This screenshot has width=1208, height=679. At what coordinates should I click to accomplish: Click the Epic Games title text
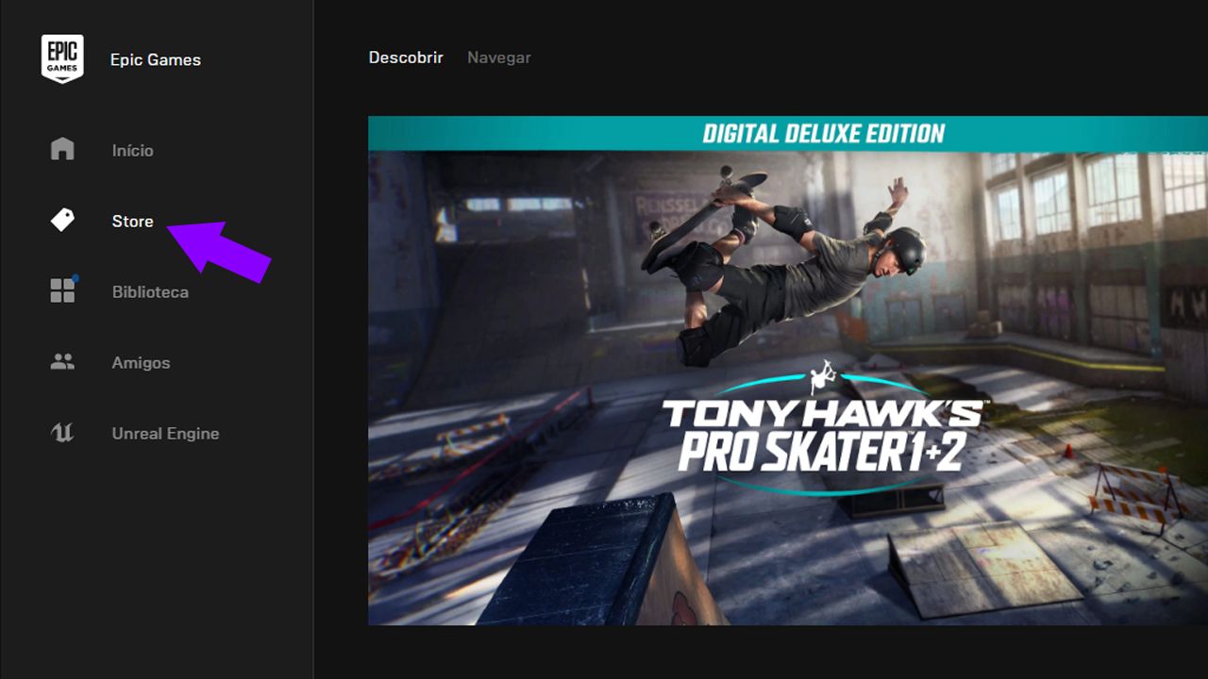156,59
